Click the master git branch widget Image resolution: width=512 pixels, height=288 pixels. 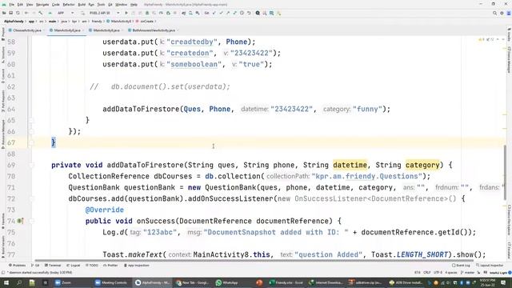coord(467,272)
